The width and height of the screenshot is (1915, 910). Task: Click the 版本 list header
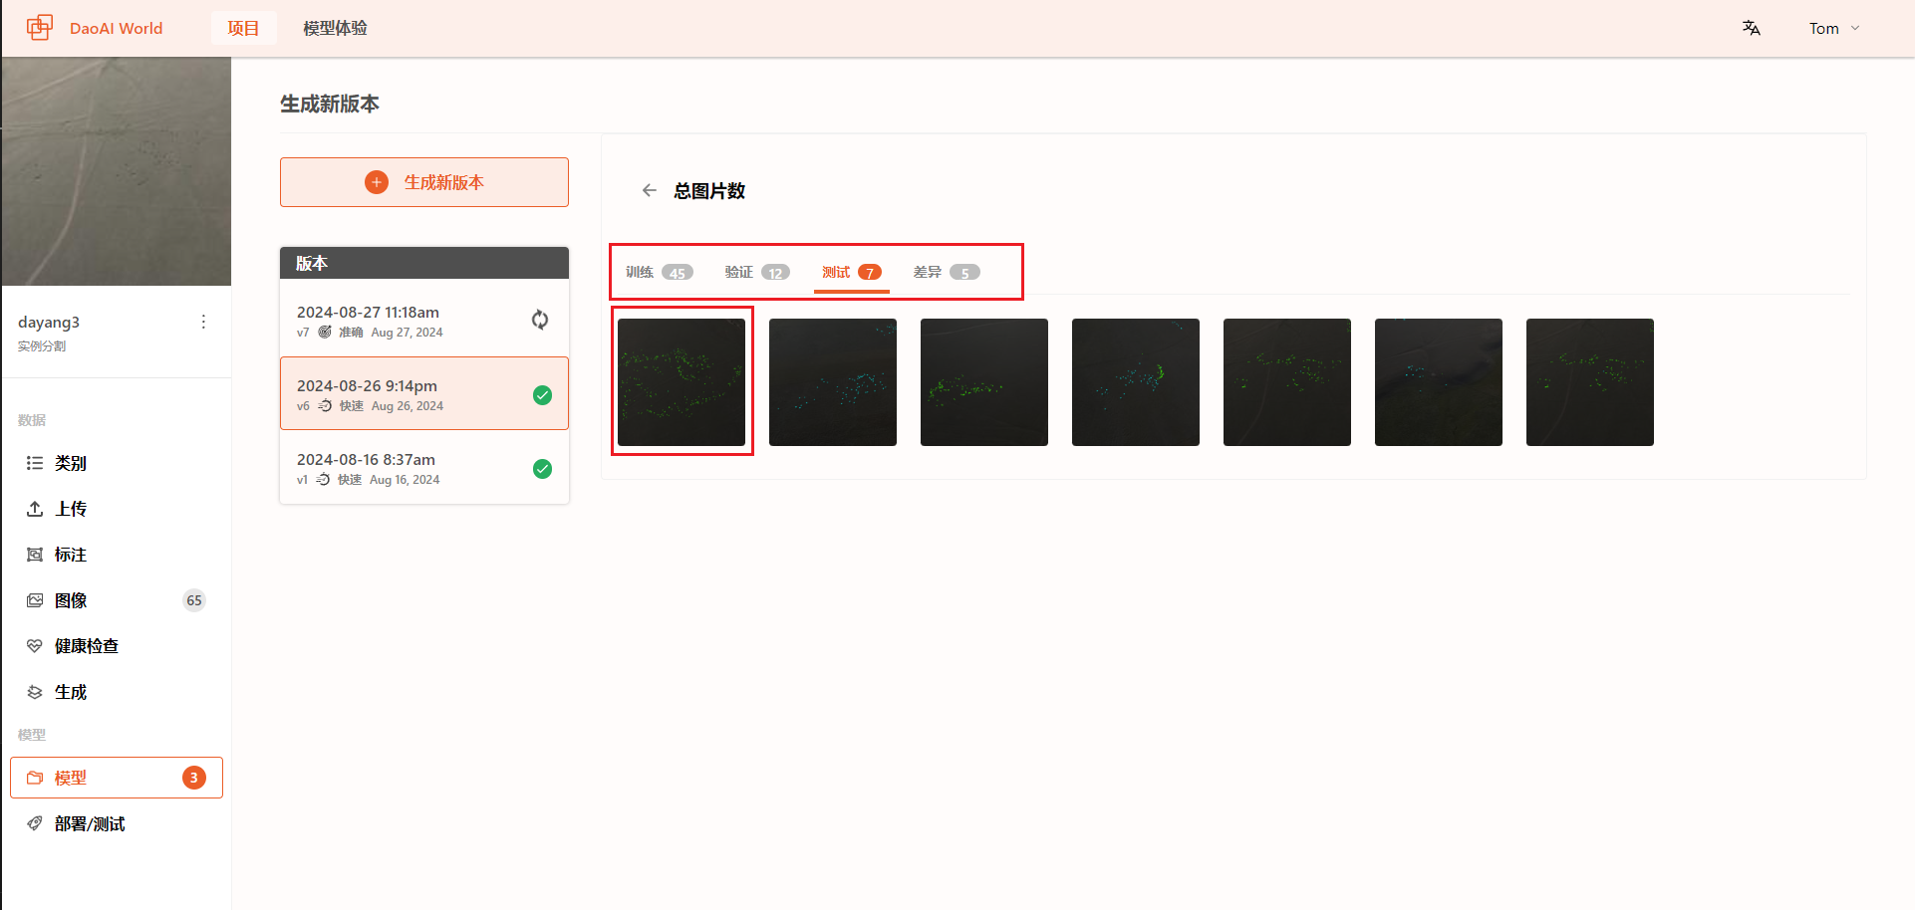(x=424, y=263)
